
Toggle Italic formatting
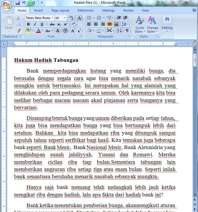pyautogui.click(x=35, y=24)
